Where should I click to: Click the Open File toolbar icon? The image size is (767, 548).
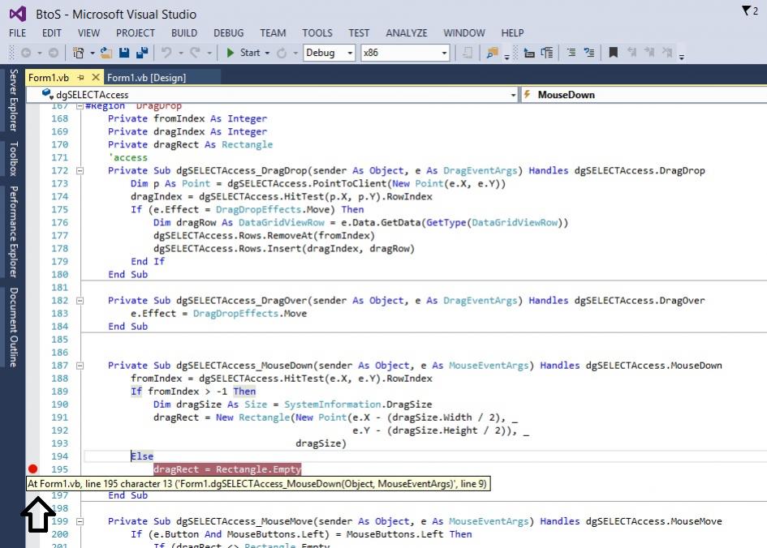pyautogui.click(x=106, y=53)
